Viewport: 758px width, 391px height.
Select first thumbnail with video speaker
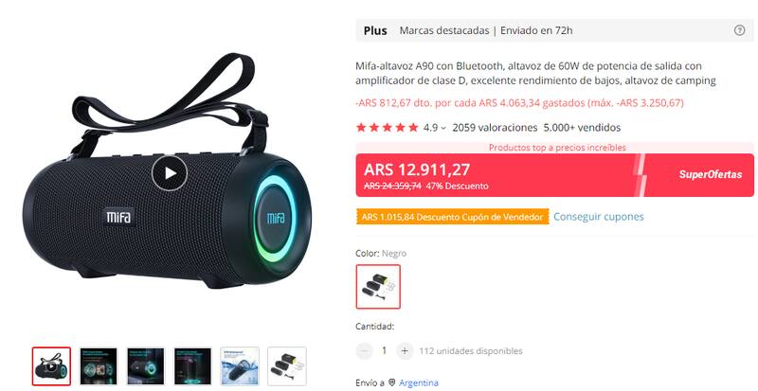(52, 365)
